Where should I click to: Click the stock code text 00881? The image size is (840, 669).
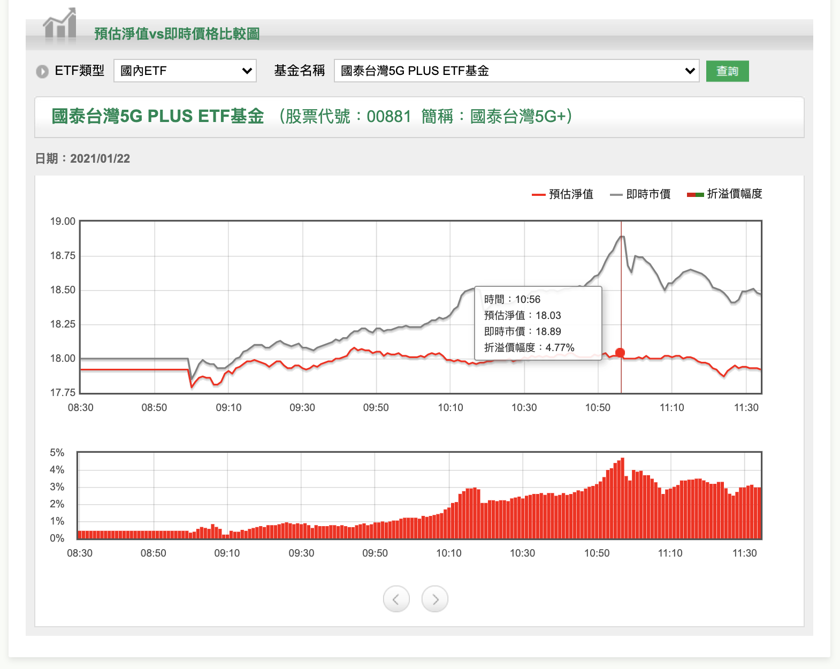389,116
